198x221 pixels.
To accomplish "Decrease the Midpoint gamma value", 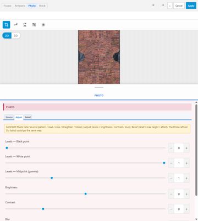I will (x=171, y=178).
